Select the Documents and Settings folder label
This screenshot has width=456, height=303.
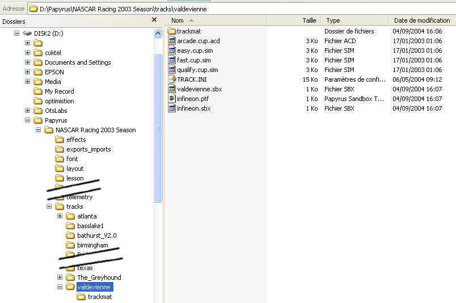78,62
